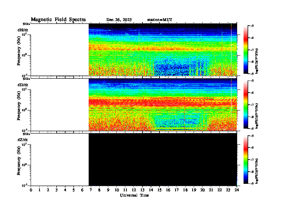Click the "Magnetic Field Spectra" title

(58, 20)
